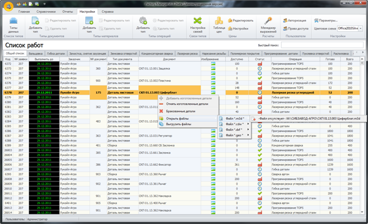
Task: Click the Параметры settings button
Action: (x=326, y=21)
